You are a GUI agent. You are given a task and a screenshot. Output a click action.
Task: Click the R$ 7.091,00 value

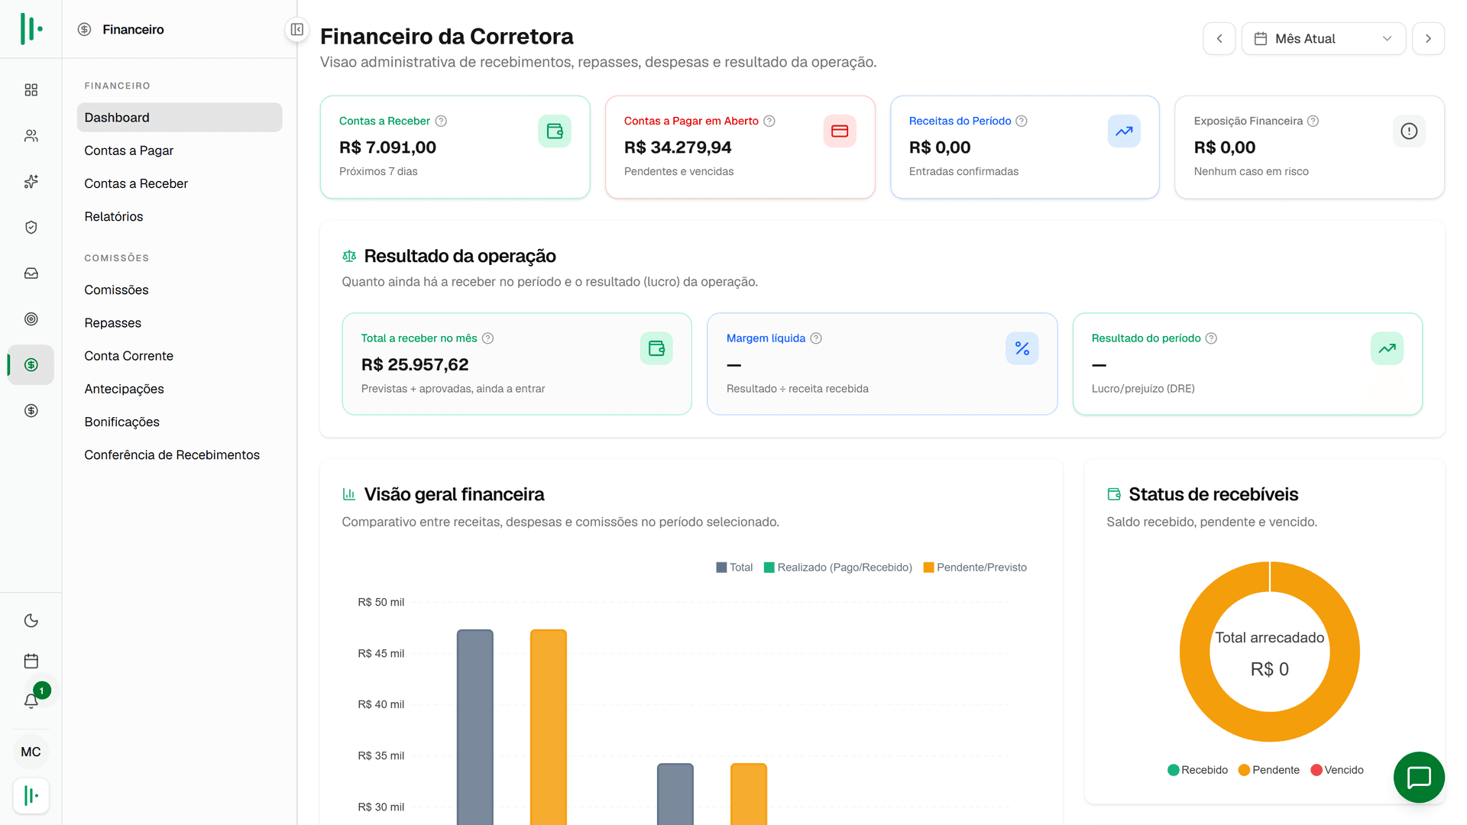coord(387,147)
